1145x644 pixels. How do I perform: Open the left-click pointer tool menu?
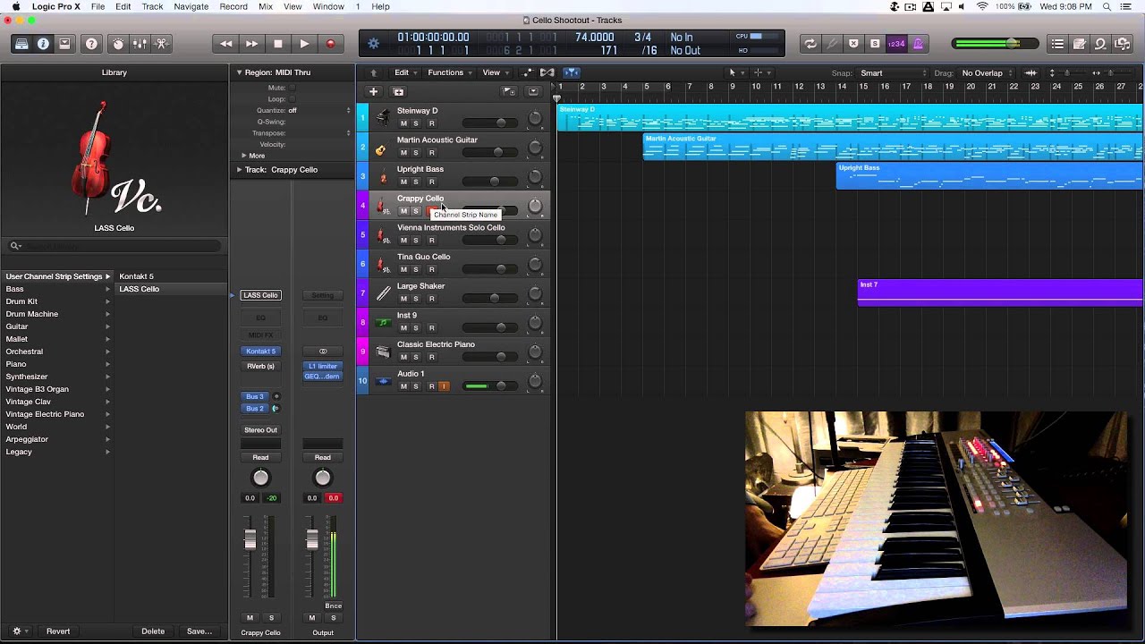coord(734,72)
